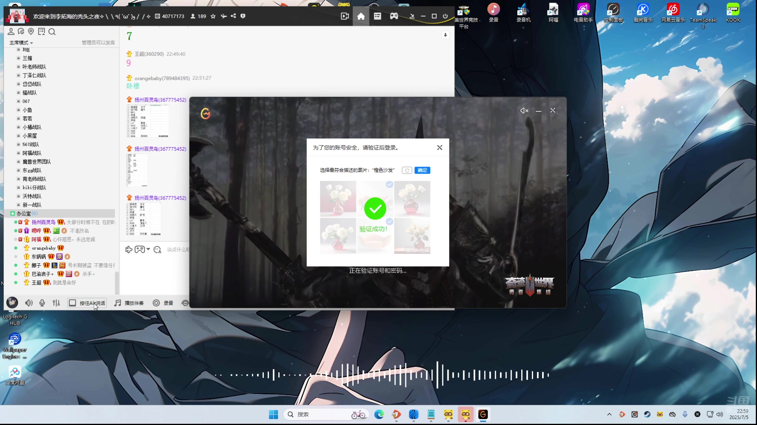Select the 魔兽世界团队 channel
This screenshot has width=757, height=425.
[x=37, y=162]
